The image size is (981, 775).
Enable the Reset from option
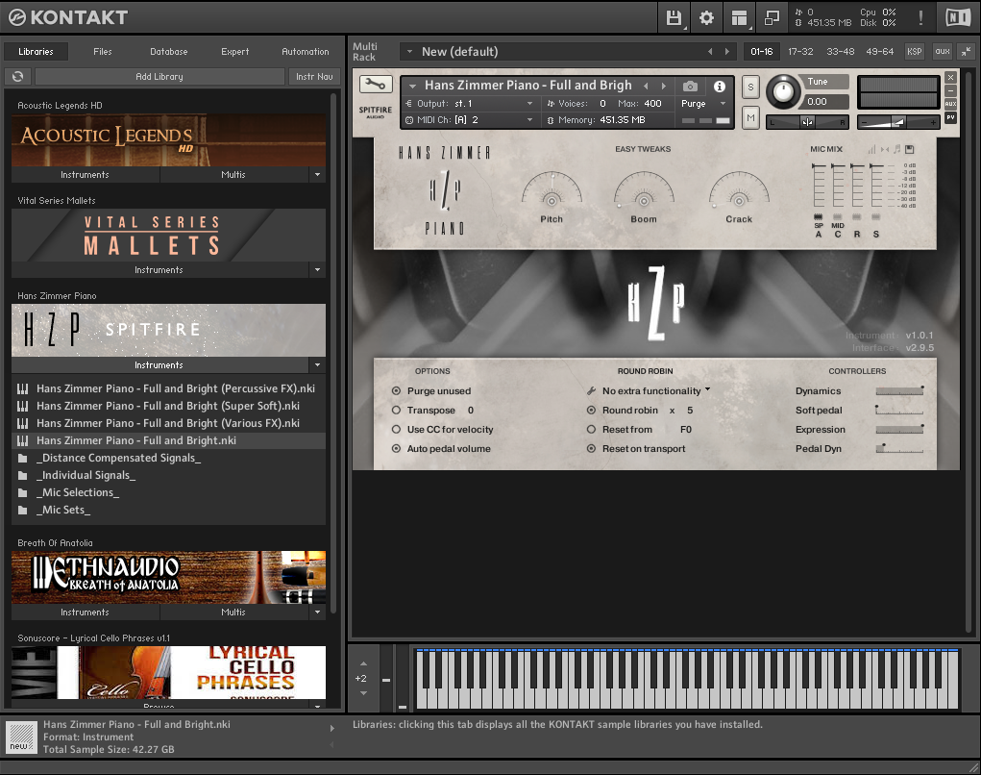[x=591, y=430]
